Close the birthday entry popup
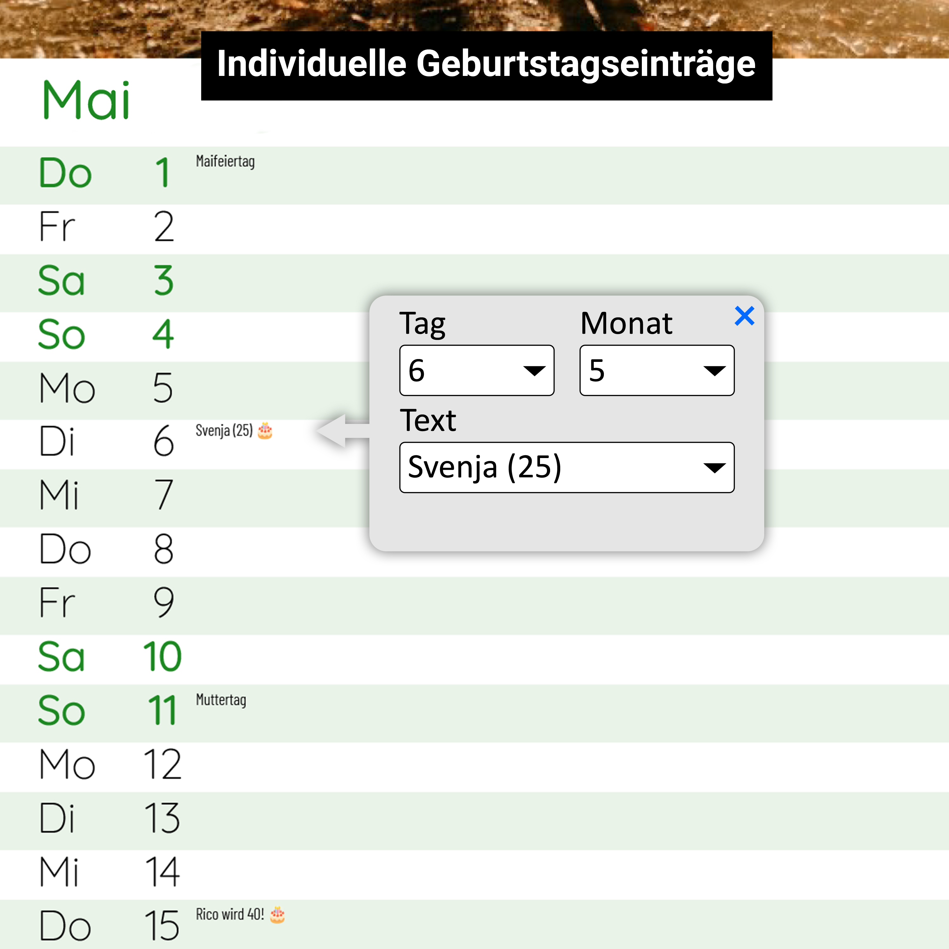 745,316
